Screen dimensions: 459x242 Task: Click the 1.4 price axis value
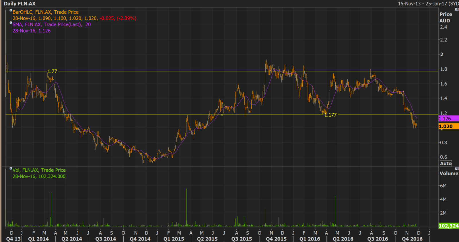pyautogui.click(x=444, y=98)
